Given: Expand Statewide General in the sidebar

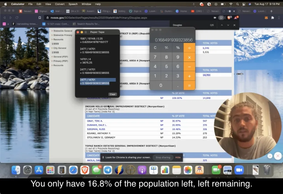Looking at the screenshot, I should (63, 31).
